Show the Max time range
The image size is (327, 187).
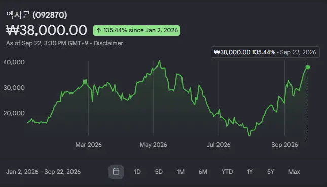[x=294, y=172]
